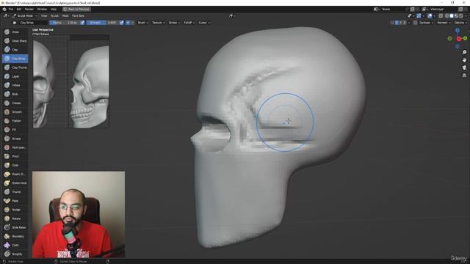Select the Clay brush tool
Viewport: 470px width, 264px height.
click(x=15, y=50)
